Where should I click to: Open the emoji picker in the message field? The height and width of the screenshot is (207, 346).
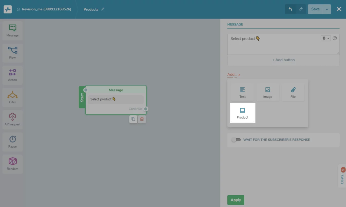tap(335, 38)
